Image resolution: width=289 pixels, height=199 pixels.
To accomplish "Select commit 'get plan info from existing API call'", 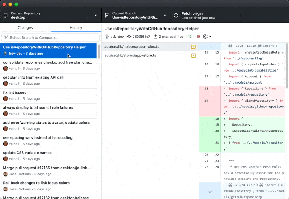I will coord(48,81).
